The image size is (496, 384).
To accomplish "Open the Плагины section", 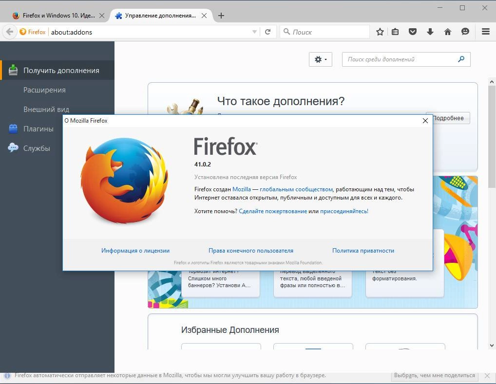I will (x=38, y=128).
